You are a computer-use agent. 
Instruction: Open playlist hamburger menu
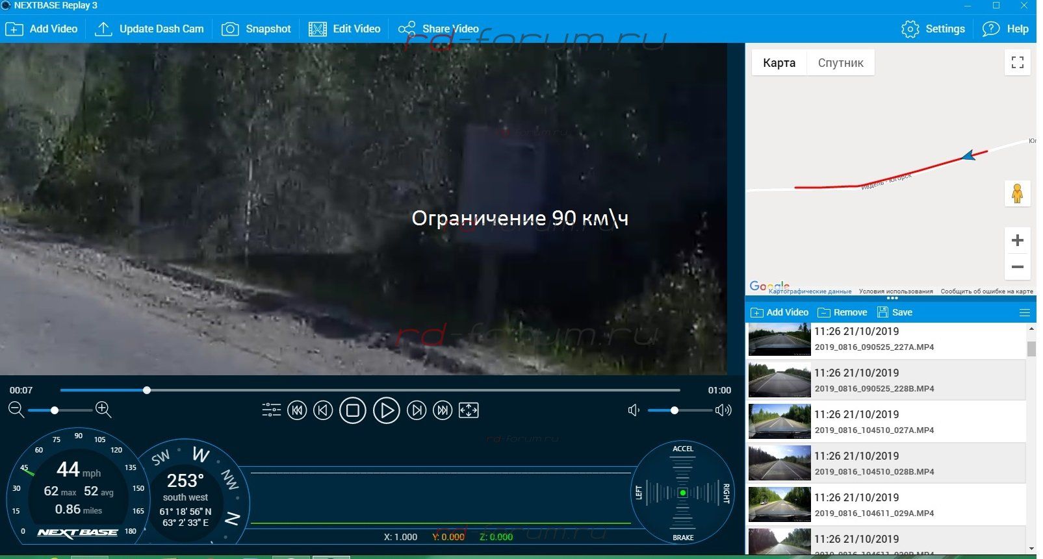click(x=1025, y=313)
